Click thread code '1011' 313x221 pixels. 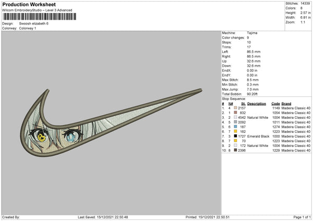[276, 122]
